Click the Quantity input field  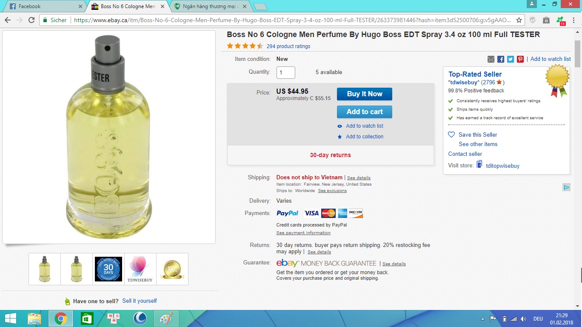pyautogui.click(x=286, y=72)
